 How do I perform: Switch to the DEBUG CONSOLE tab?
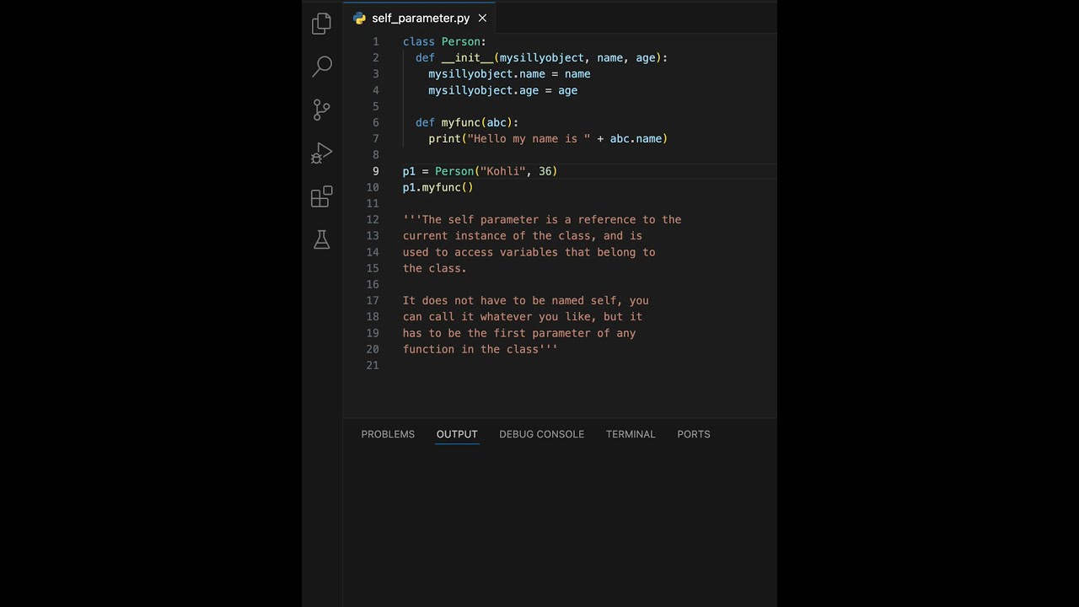click(x=541, y=434)
